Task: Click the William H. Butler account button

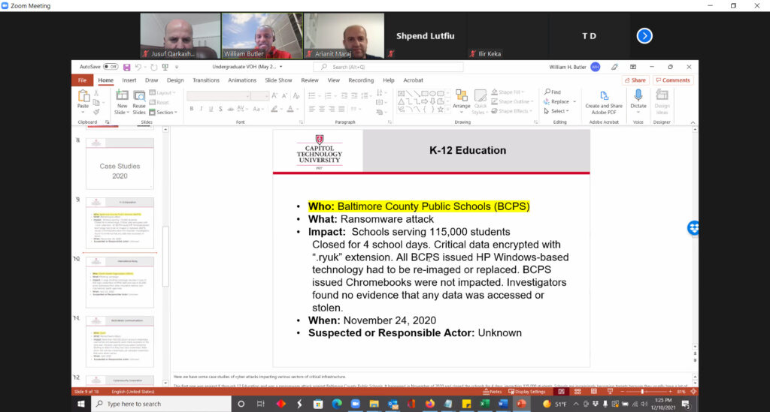Action: [x=574, y=67]
